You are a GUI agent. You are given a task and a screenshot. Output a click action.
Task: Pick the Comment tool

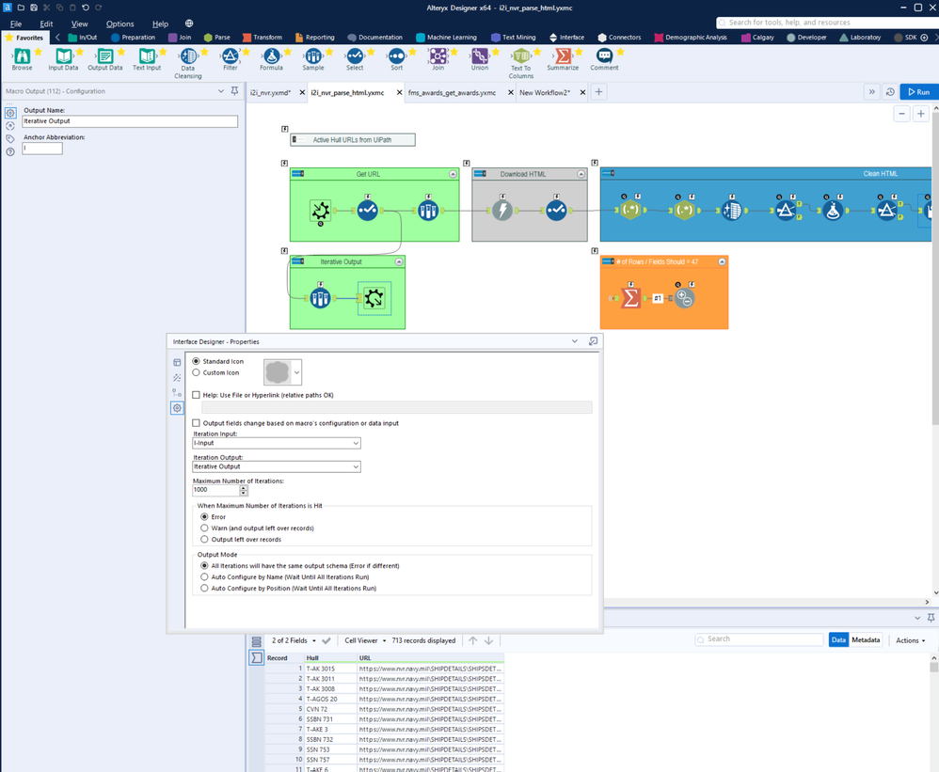point(604,58)
